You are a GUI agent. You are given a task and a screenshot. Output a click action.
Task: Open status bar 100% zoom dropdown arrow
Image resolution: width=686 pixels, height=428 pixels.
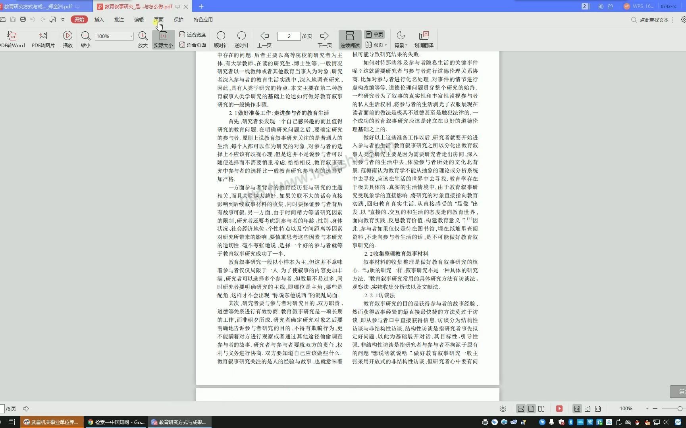pyautogui.click(x=647, y=409)
